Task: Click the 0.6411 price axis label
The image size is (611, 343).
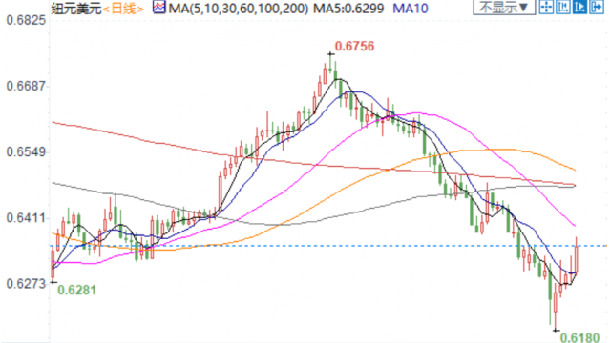Action: tap(26, 218)
